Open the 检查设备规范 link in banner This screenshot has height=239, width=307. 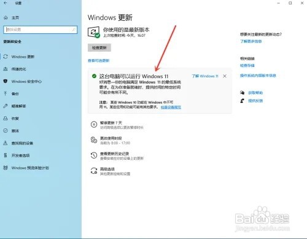pyautogui.click(x=171, y=108)
